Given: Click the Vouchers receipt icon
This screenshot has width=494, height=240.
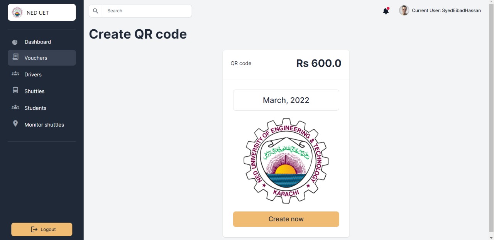Looking at the screenshot, I should point(15,57).
